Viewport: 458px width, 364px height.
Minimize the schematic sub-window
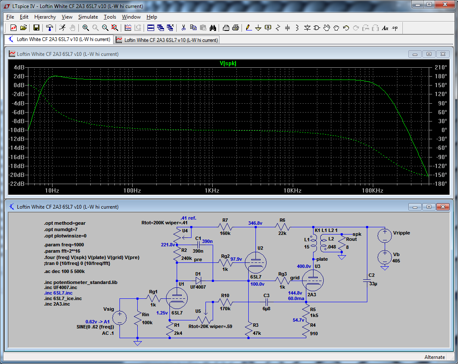pos(415,207)
